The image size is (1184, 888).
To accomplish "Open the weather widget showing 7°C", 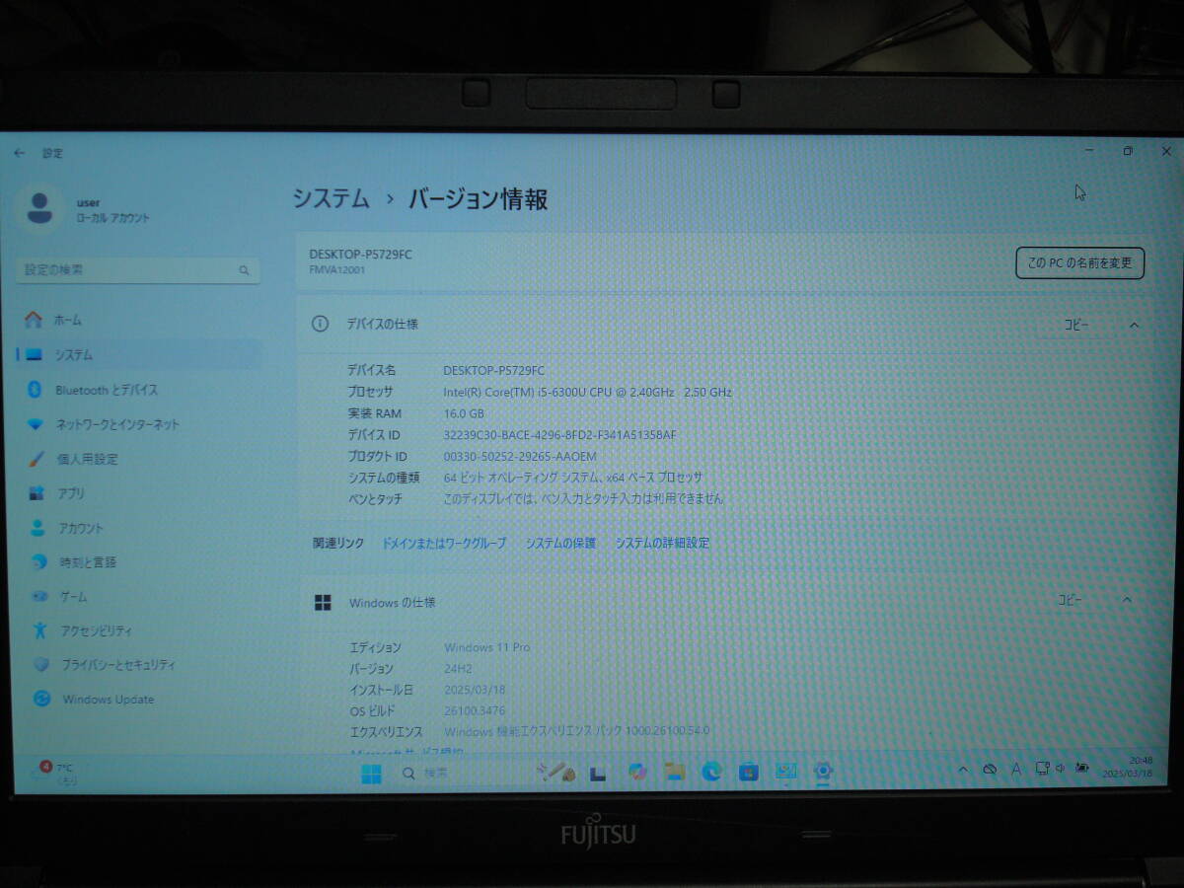I will [x=56, y=773].
